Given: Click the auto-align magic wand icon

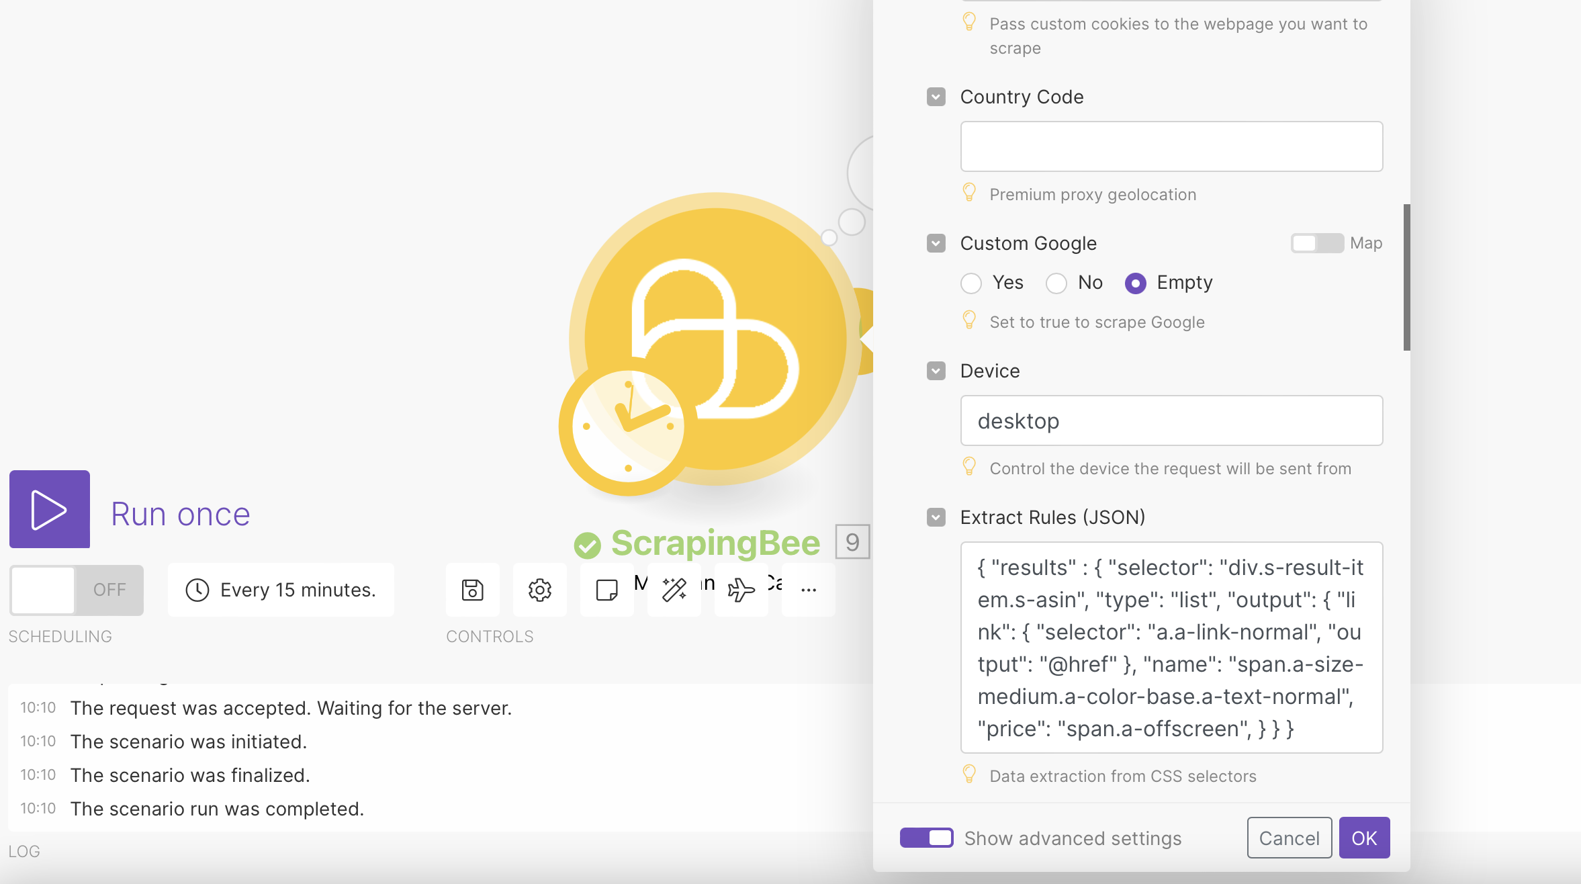Looking at the screenshot, I should tap(674, 590).
